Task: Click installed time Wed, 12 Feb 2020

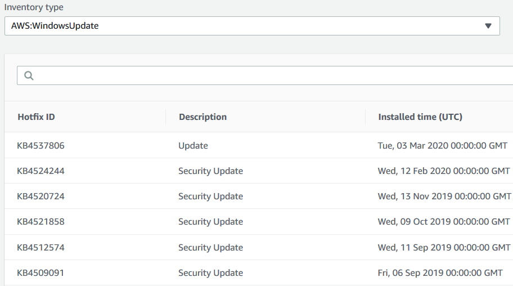Action: point(444,171)
